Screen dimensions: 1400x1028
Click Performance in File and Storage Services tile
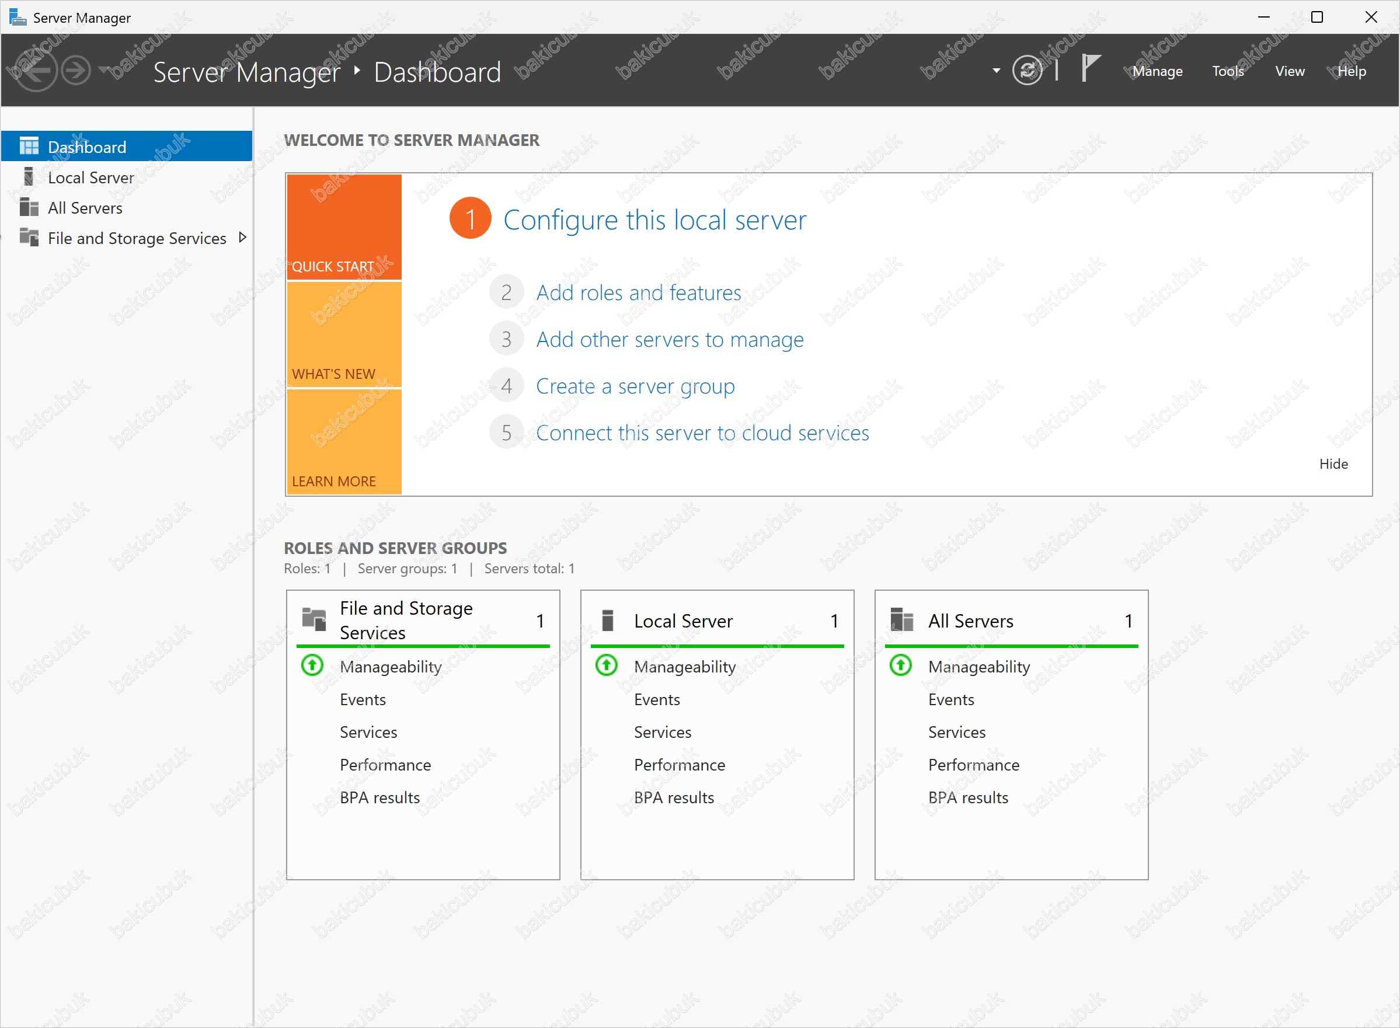coord(385,764)
